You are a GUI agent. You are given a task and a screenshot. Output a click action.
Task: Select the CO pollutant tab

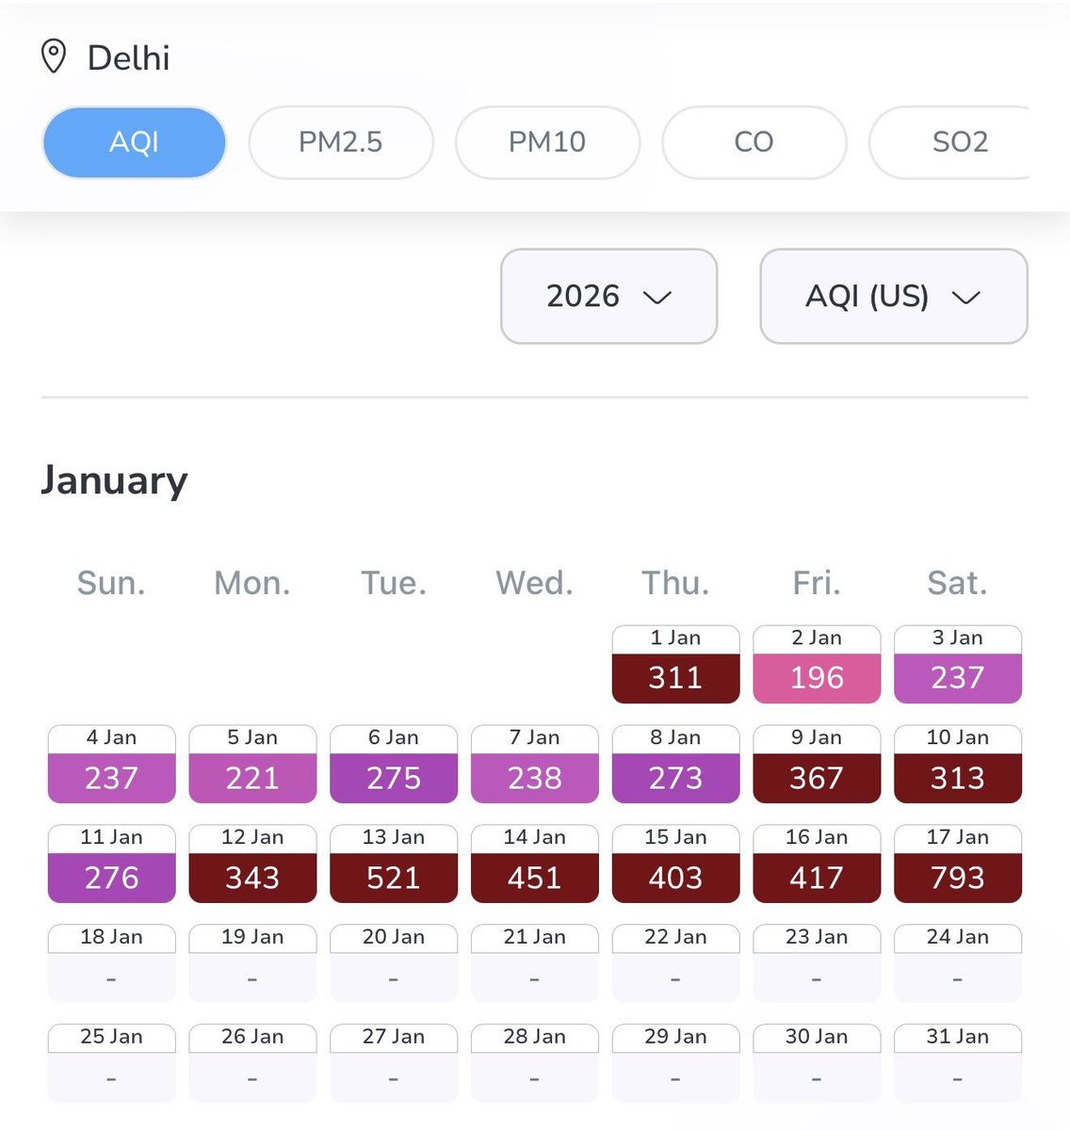tap(754, 142)
